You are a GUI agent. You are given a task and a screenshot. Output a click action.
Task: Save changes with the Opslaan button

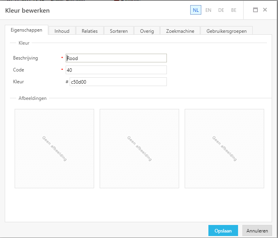223,231
